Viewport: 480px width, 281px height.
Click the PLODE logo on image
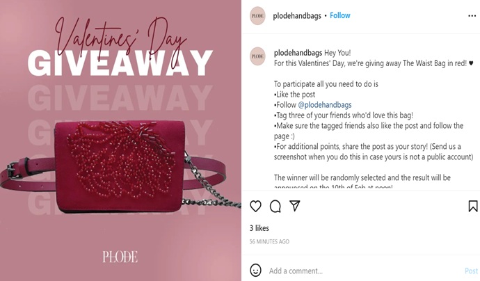(x=120, y=257)
